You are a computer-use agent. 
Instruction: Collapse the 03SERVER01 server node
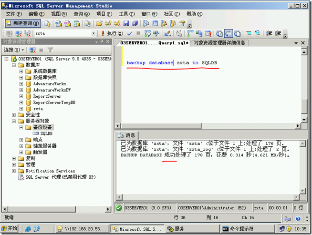point(6,59)
